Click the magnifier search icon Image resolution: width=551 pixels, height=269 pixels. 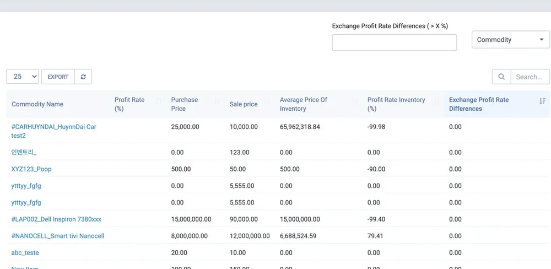pyautogui.click(x=501, y=77)
